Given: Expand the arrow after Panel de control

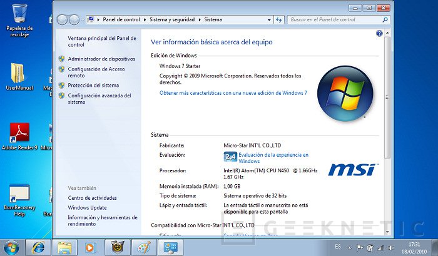Looking at the screenshot, I should click(145, 20).
